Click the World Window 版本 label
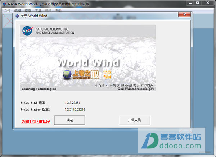Screen dimensions: 216x157 pos(35,110)
